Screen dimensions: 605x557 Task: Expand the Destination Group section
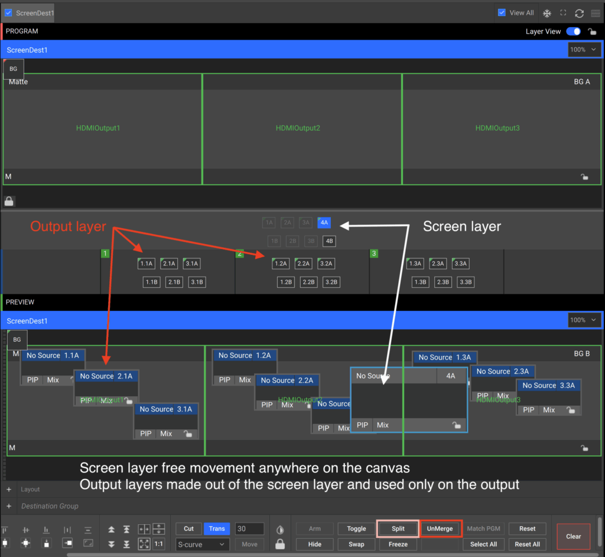[x=9, y=506]
